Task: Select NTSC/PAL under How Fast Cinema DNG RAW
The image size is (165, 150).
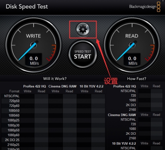Action: pyautogui.click(x=128, y=120)
